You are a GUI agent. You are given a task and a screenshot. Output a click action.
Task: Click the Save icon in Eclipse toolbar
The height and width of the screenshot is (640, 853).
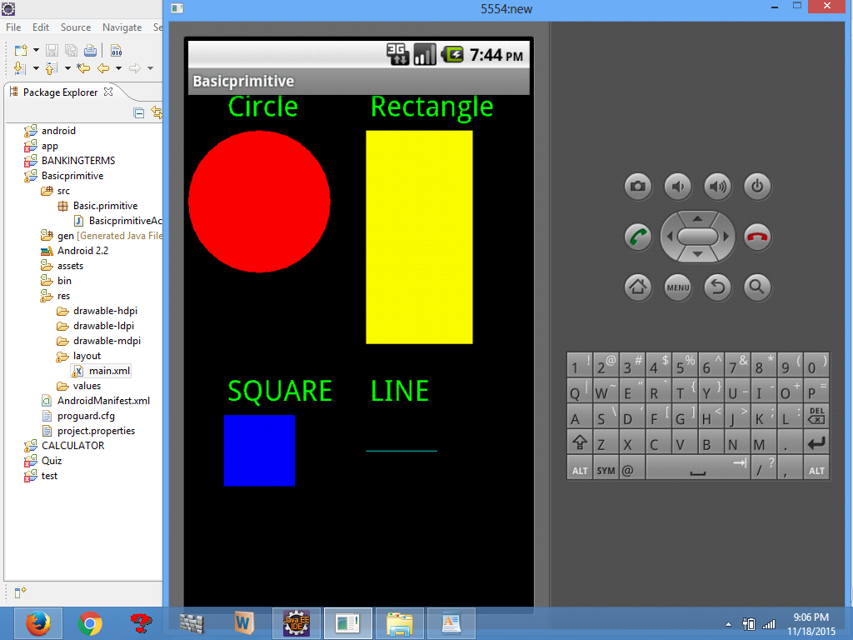coord(52,50)
